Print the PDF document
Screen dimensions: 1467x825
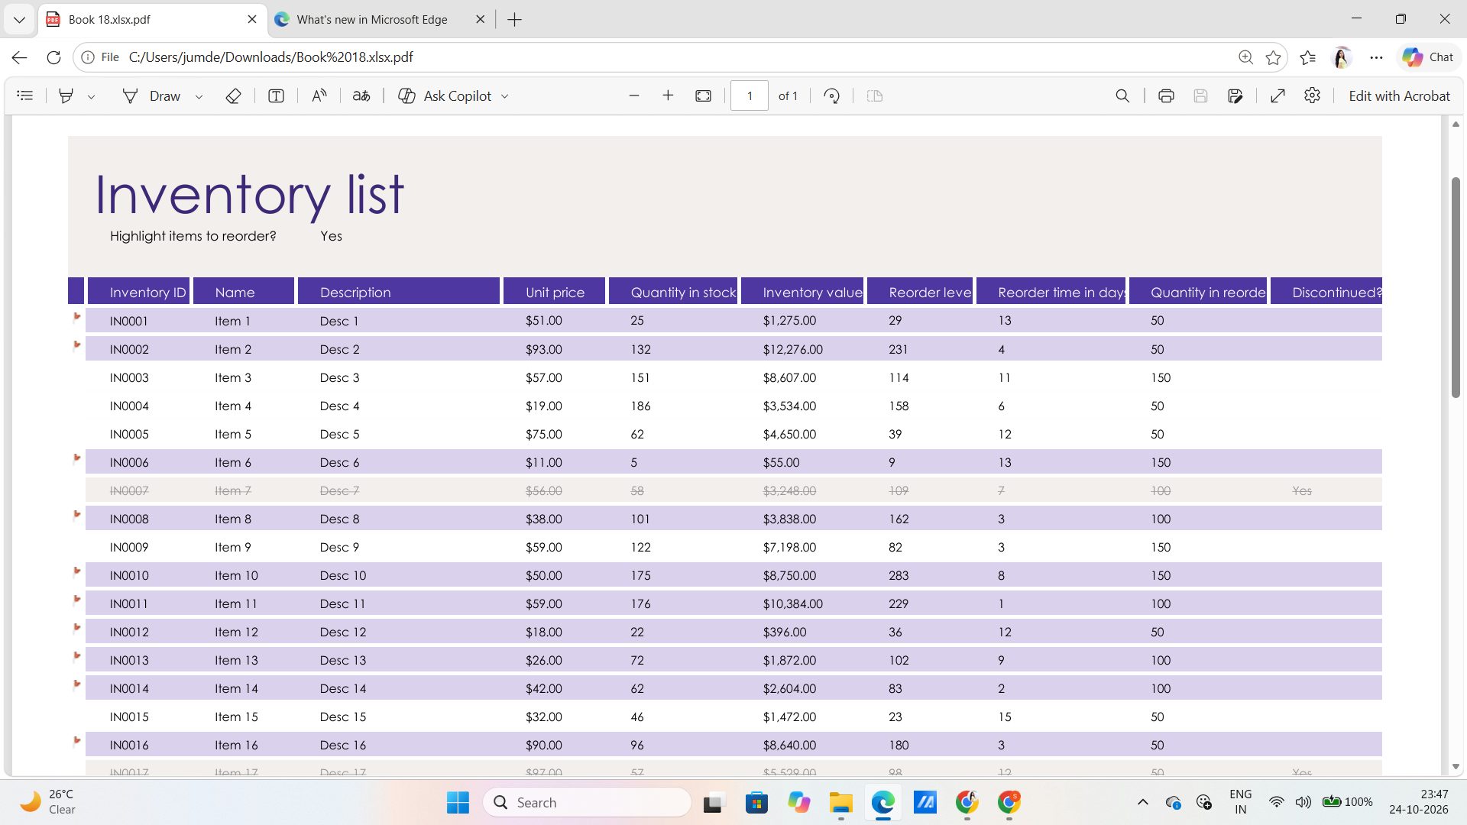coord(1166,95)
